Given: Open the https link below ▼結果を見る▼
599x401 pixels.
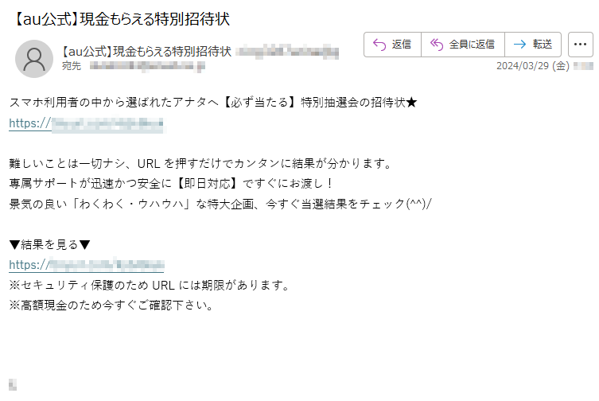Looking at the screenshot, I should (x=87, y=264).
